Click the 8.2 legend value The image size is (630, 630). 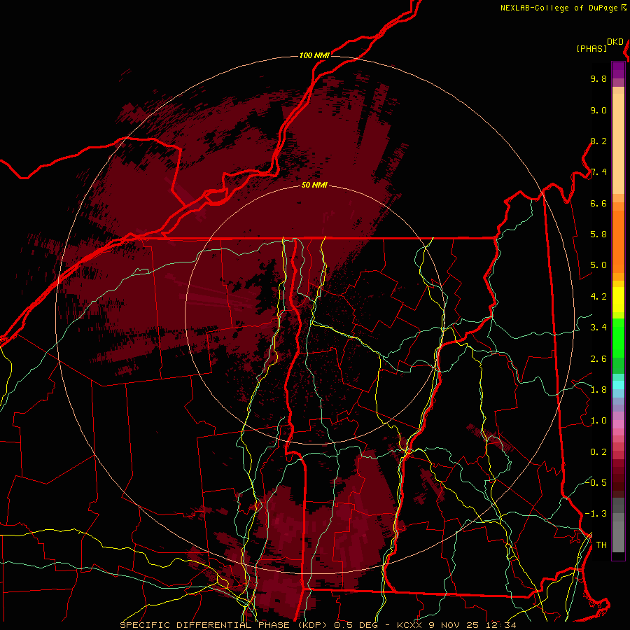pyautogui.click(x=598, y=141)
